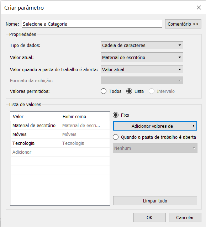The image size is (206, 227).
Task: Confirm with the OK button
Action: coord(149,217)
